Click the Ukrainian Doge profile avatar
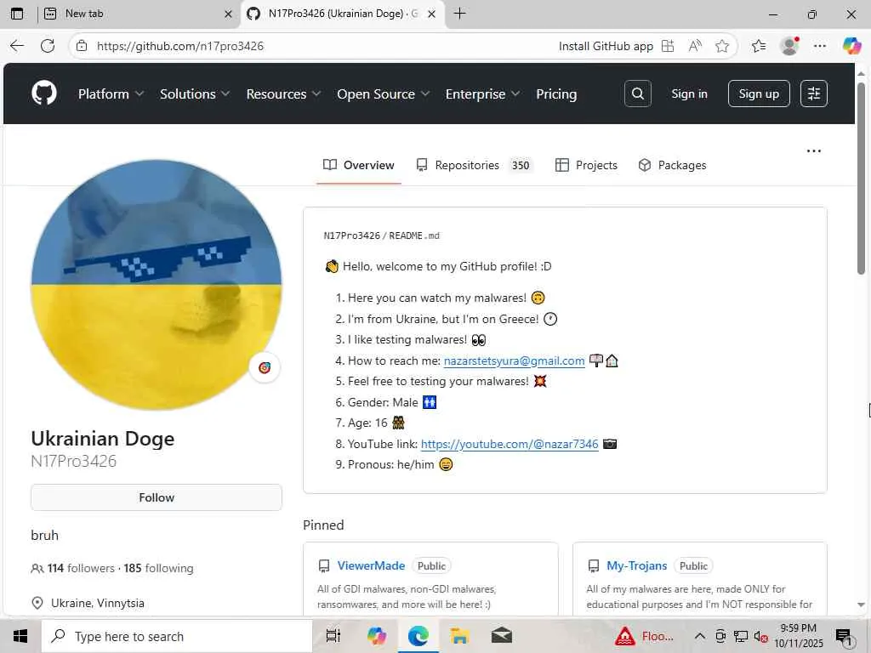Viewport: 871px width, 653px height. click(x=157, y=285)
